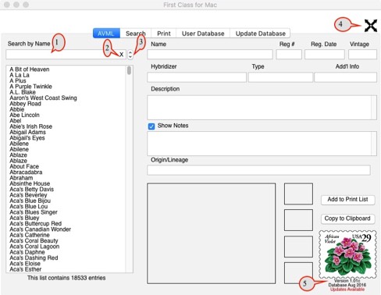
Task: Click the fourth small thumbnail box
Action: 298,273
